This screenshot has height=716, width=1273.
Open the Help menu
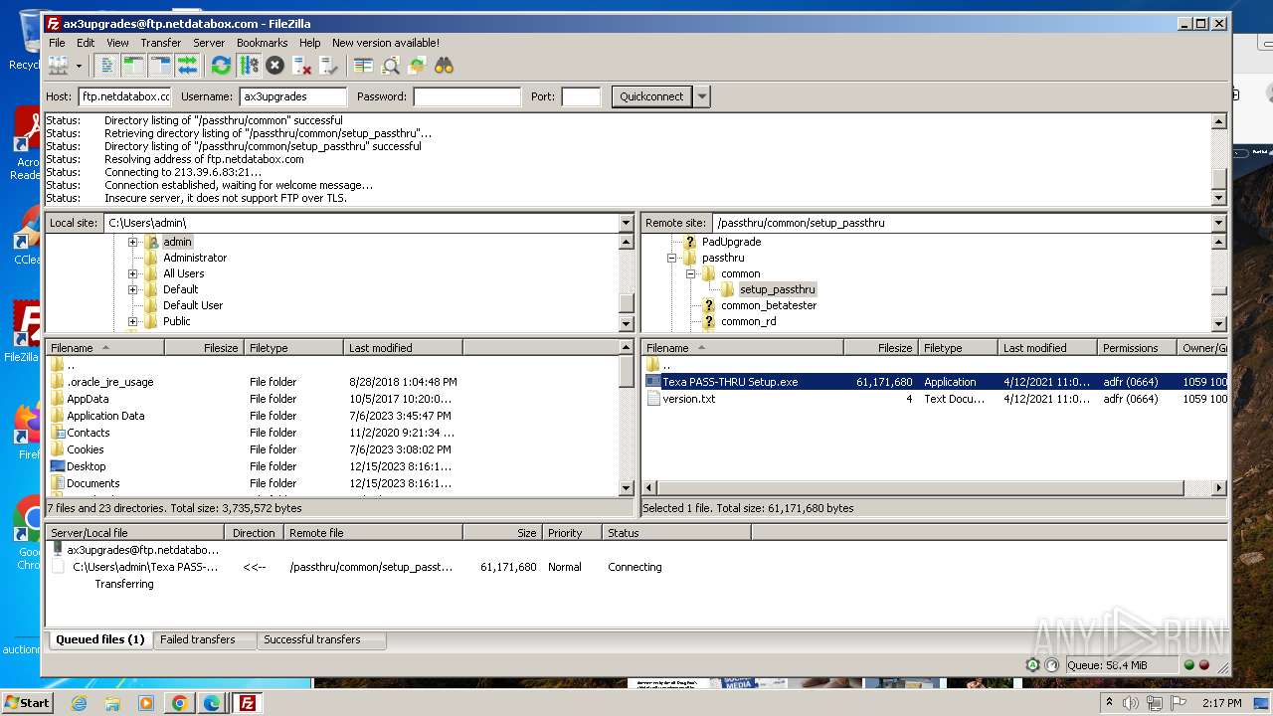pos(310,43)
